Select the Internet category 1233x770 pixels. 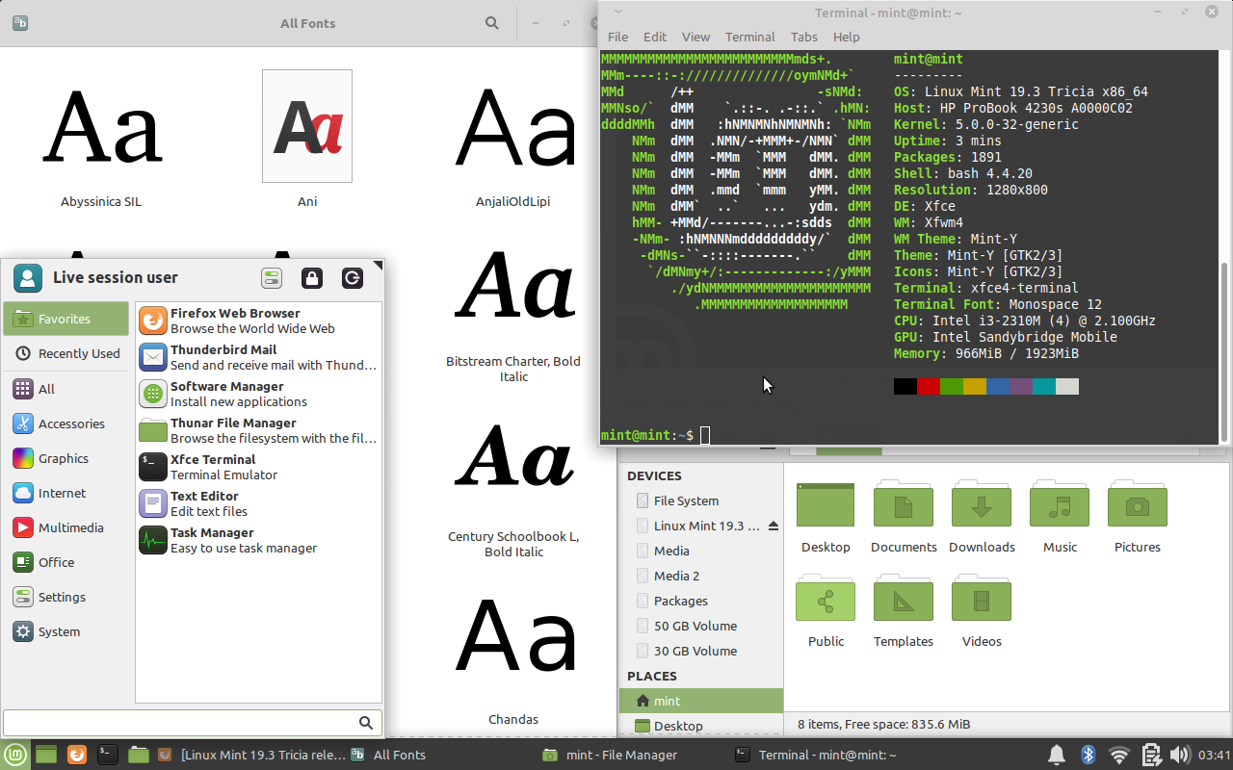click(66, 493)
